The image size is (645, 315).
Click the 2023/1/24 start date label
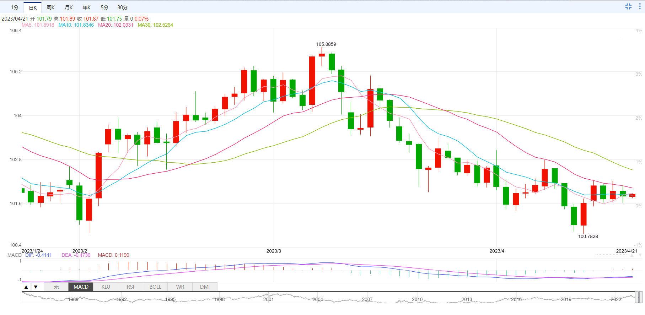(32, 251)
